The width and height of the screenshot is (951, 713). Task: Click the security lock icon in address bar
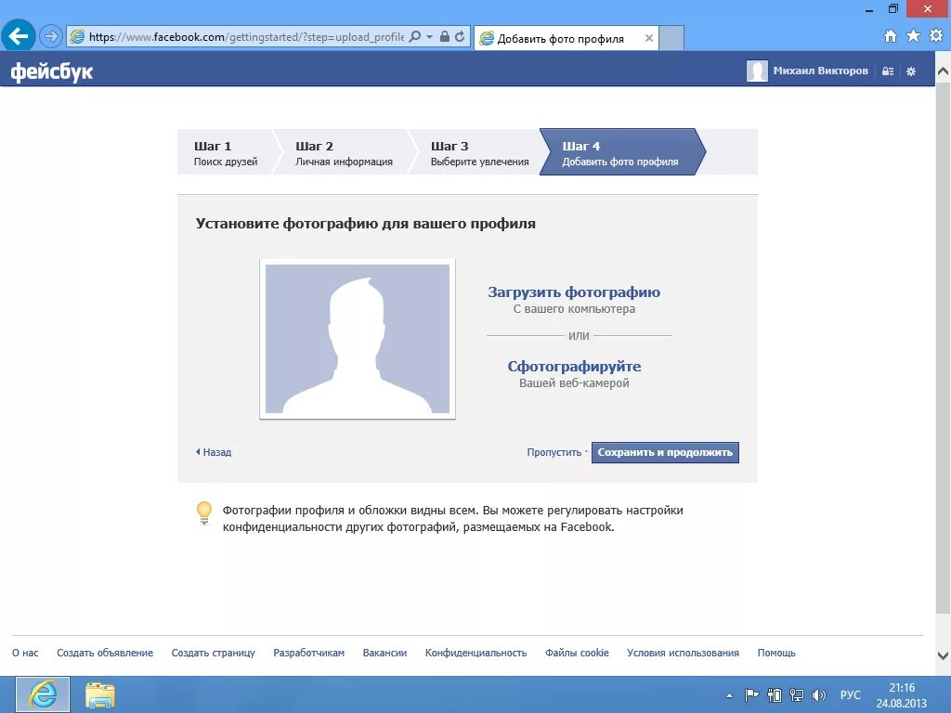click(x=445, y=36)
